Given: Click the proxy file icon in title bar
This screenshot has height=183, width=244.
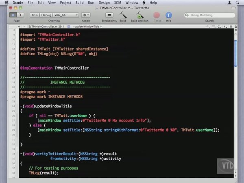Looking at the screenshot, I should point(97,8).
